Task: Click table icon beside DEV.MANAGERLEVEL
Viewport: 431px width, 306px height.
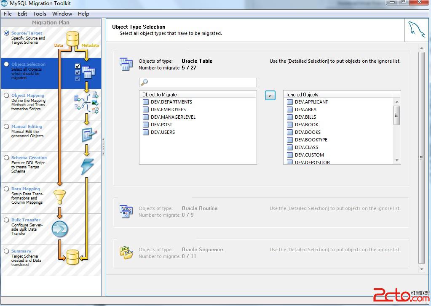Action: point(146,117)
